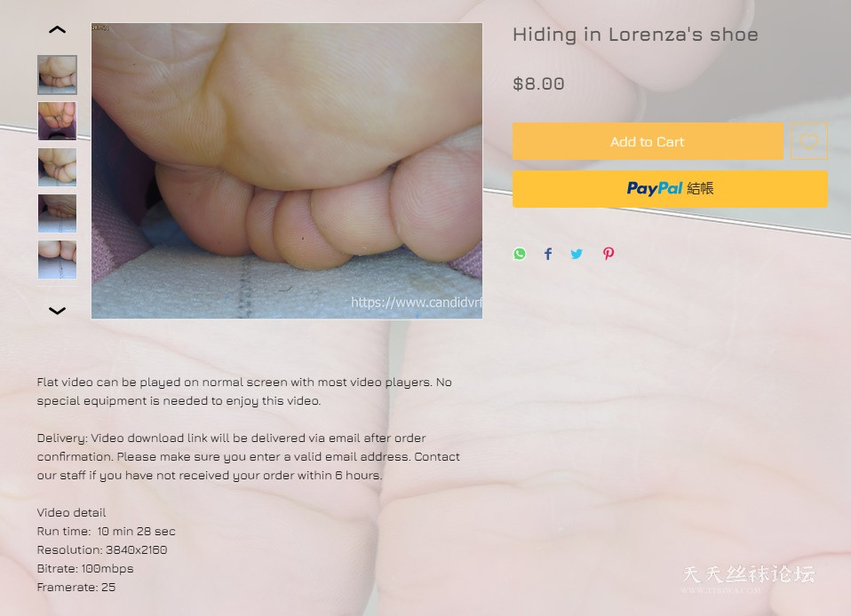
Task: Open the main product preview image
Action: [287, 170]
